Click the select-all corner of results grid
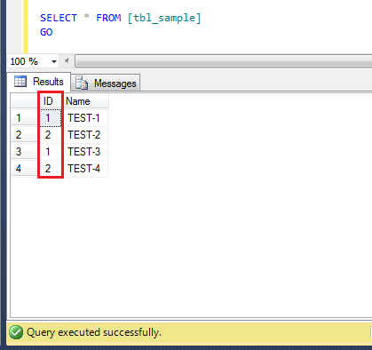Viewport: 372px width, 350px height. tap(24, 101)
